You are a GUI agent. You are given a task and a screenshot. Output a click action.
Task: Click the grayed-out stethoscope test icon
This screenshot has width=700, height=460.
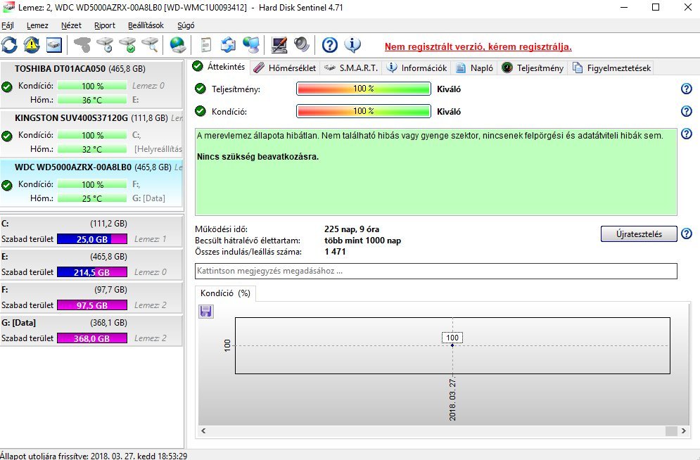82,44
